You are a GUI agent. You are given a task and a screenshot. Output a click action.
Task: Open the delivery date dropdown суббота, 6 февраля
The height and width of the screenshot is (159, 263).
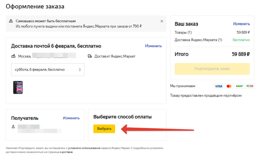48,70
